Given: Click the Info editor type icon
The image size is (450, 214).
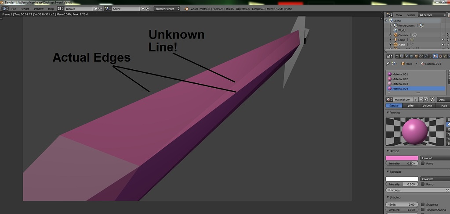Looking at the screenshot, I should [5, 9].
